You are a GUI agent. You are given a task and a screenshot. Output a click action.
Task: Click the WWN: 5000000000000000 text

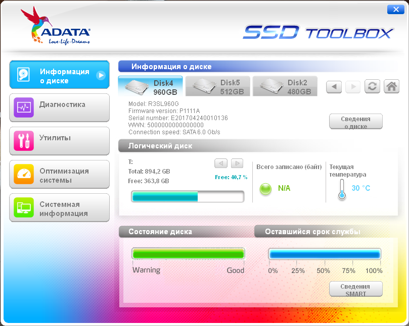pos(166,125)
